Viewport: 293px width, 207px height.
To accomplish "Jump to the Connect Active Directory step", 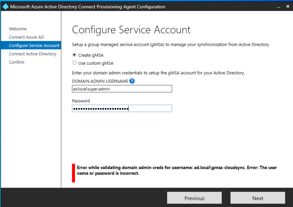I will [32, 54].
